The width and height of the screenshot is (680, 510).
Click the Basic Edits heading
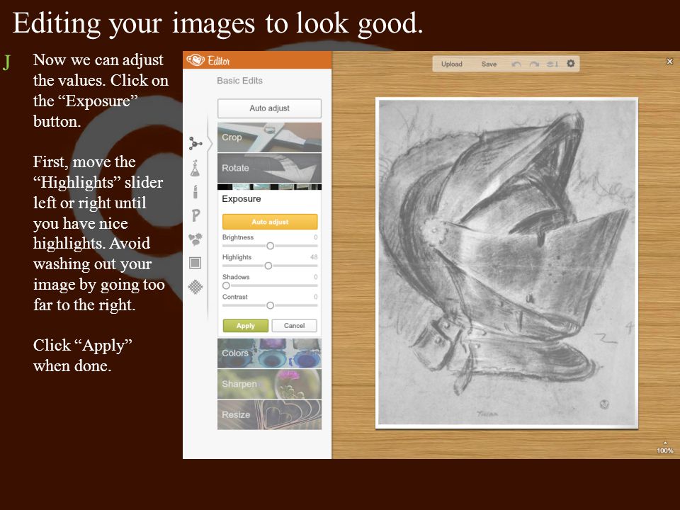tap(240, 81)
